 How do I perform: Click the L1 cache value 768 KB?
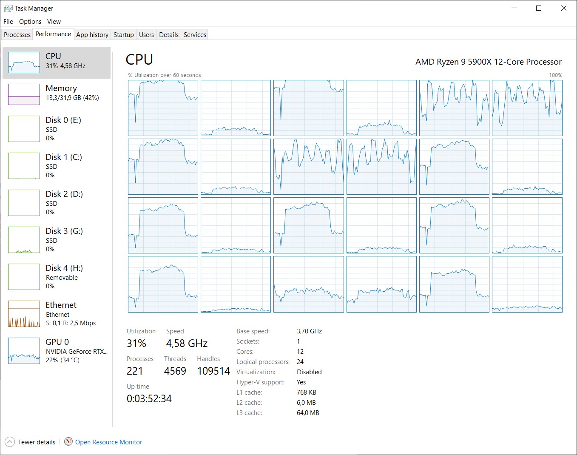click(307, 392)
